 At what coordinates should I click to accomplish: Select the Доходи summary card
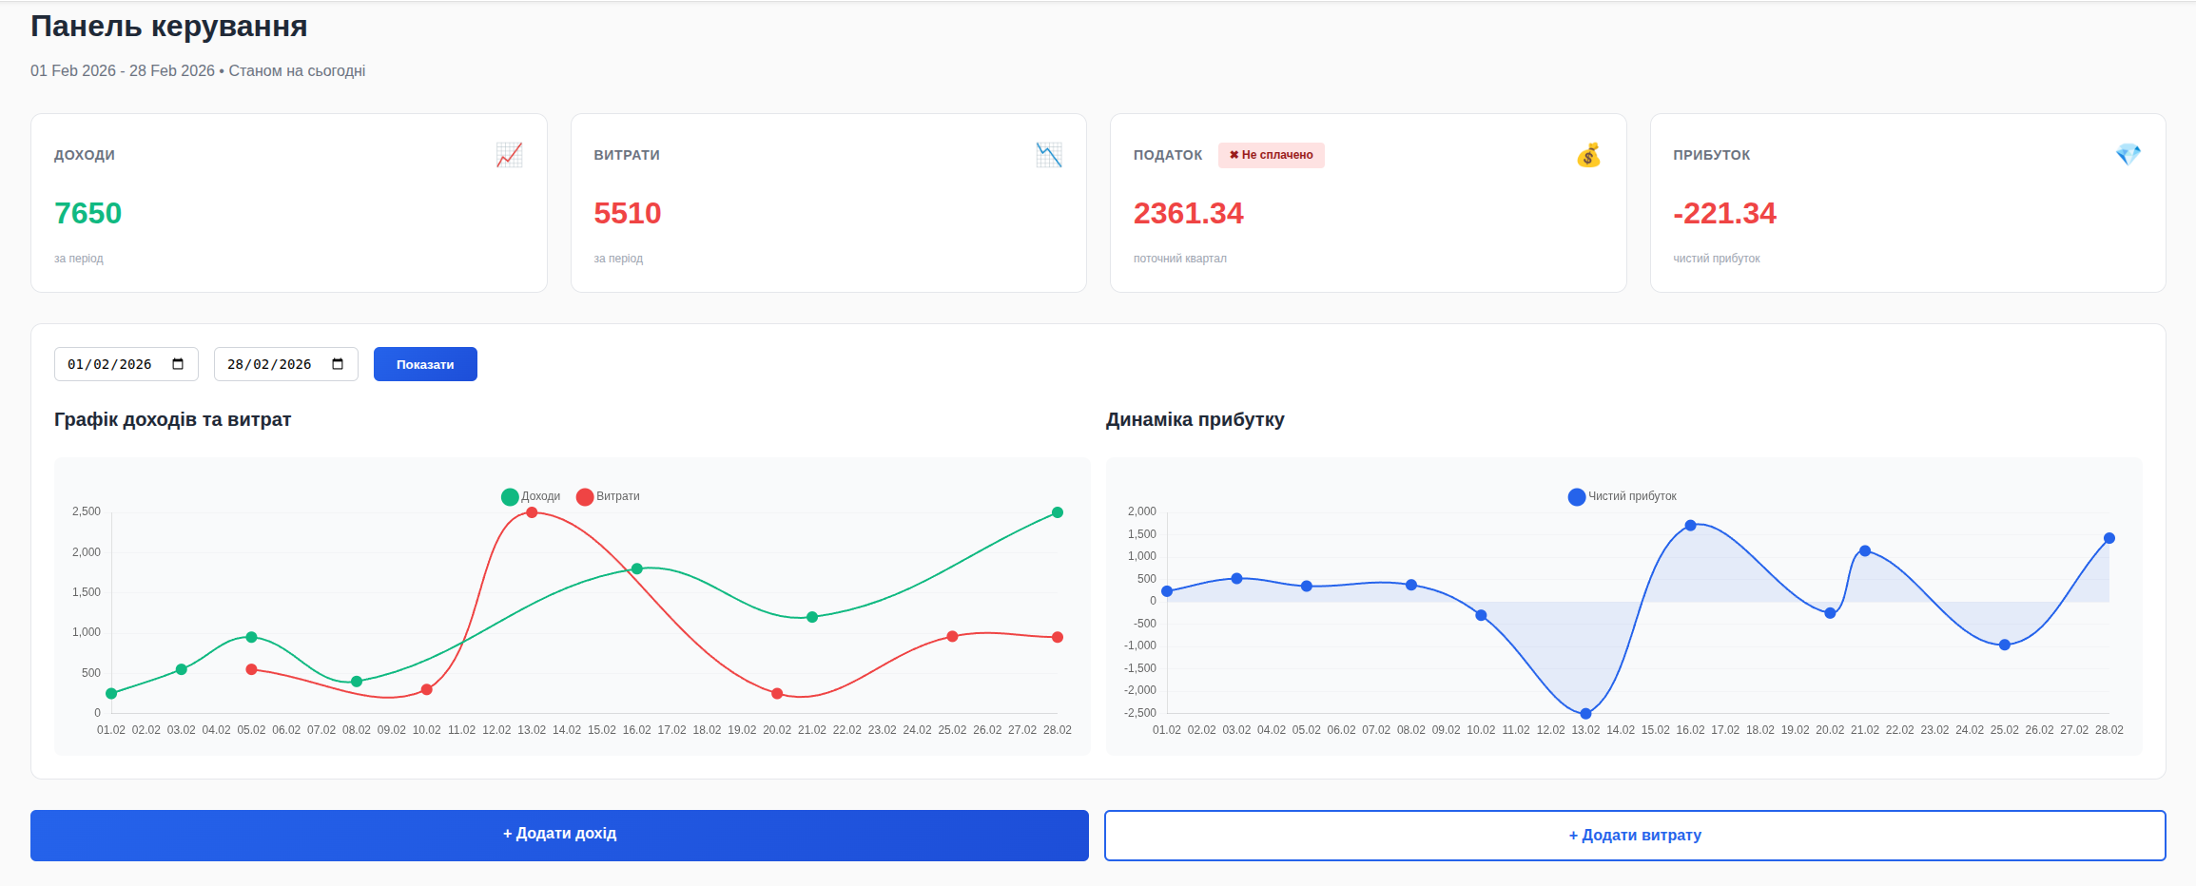point(289,202)
